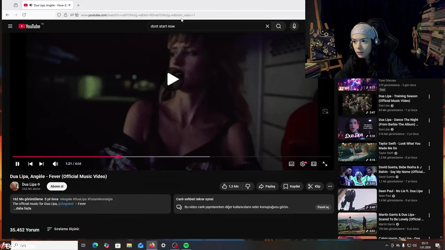The width and height of the screenshot is (445, 250).
Task: Subscribe using the Abone ol button
Action: click(57, 186)
